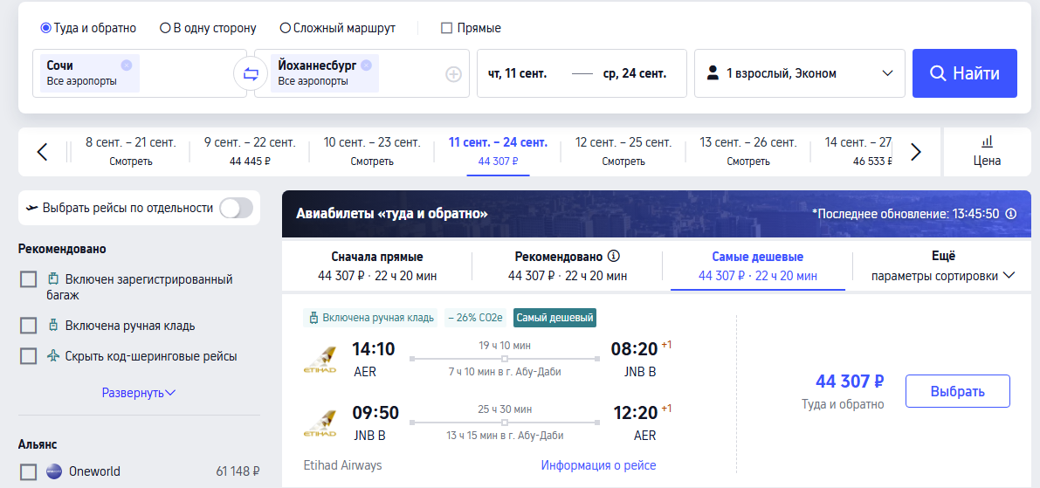
Task: Clear the Йоханнесбург destination chip
Action: (x=366, y=65)
